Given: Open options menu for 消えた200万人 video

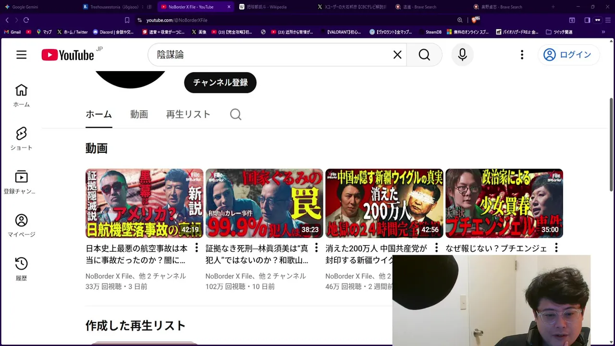Looking at the screenshot, I should 436,248.
